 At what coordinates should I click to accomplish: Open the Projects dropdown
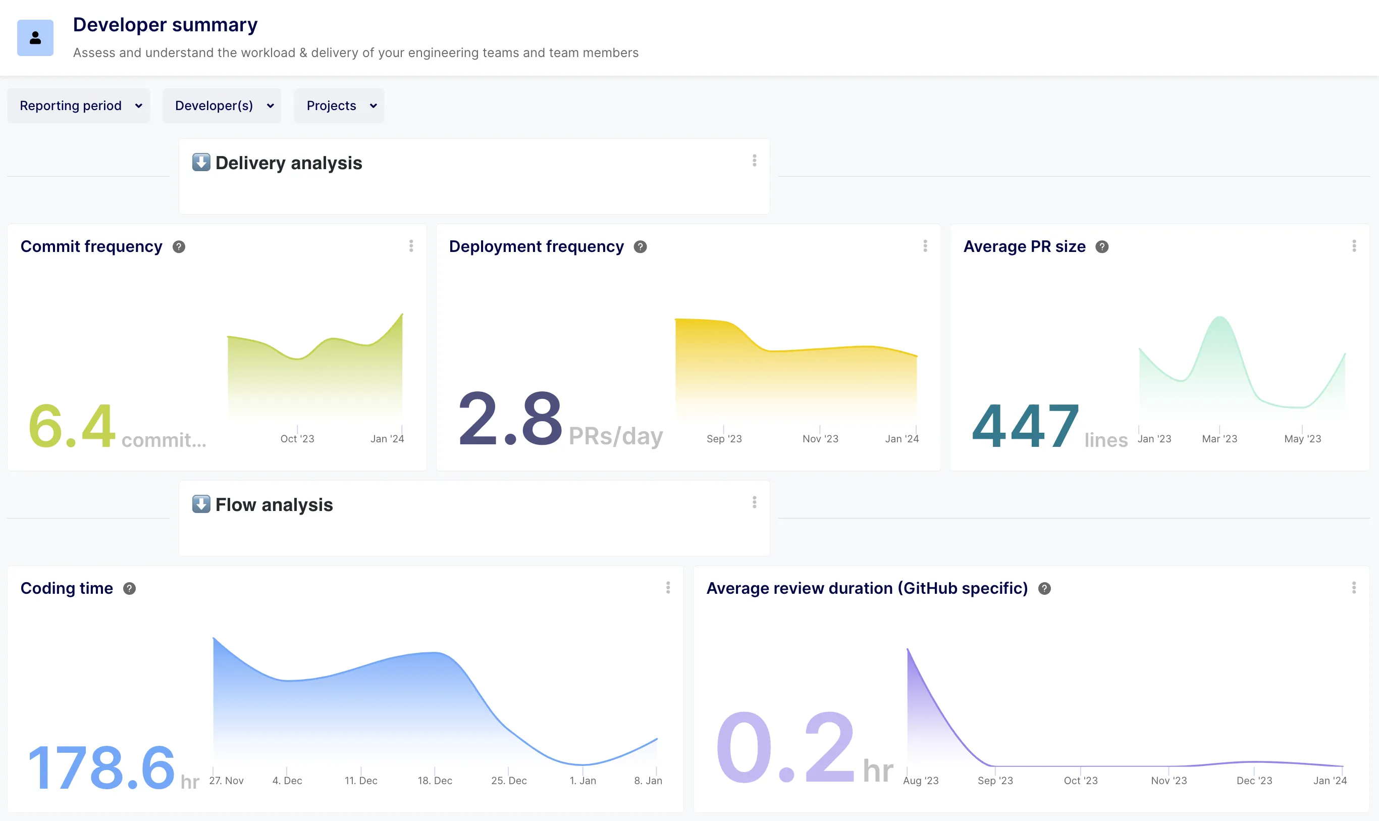pyautogui.click(x=339, y=105)
